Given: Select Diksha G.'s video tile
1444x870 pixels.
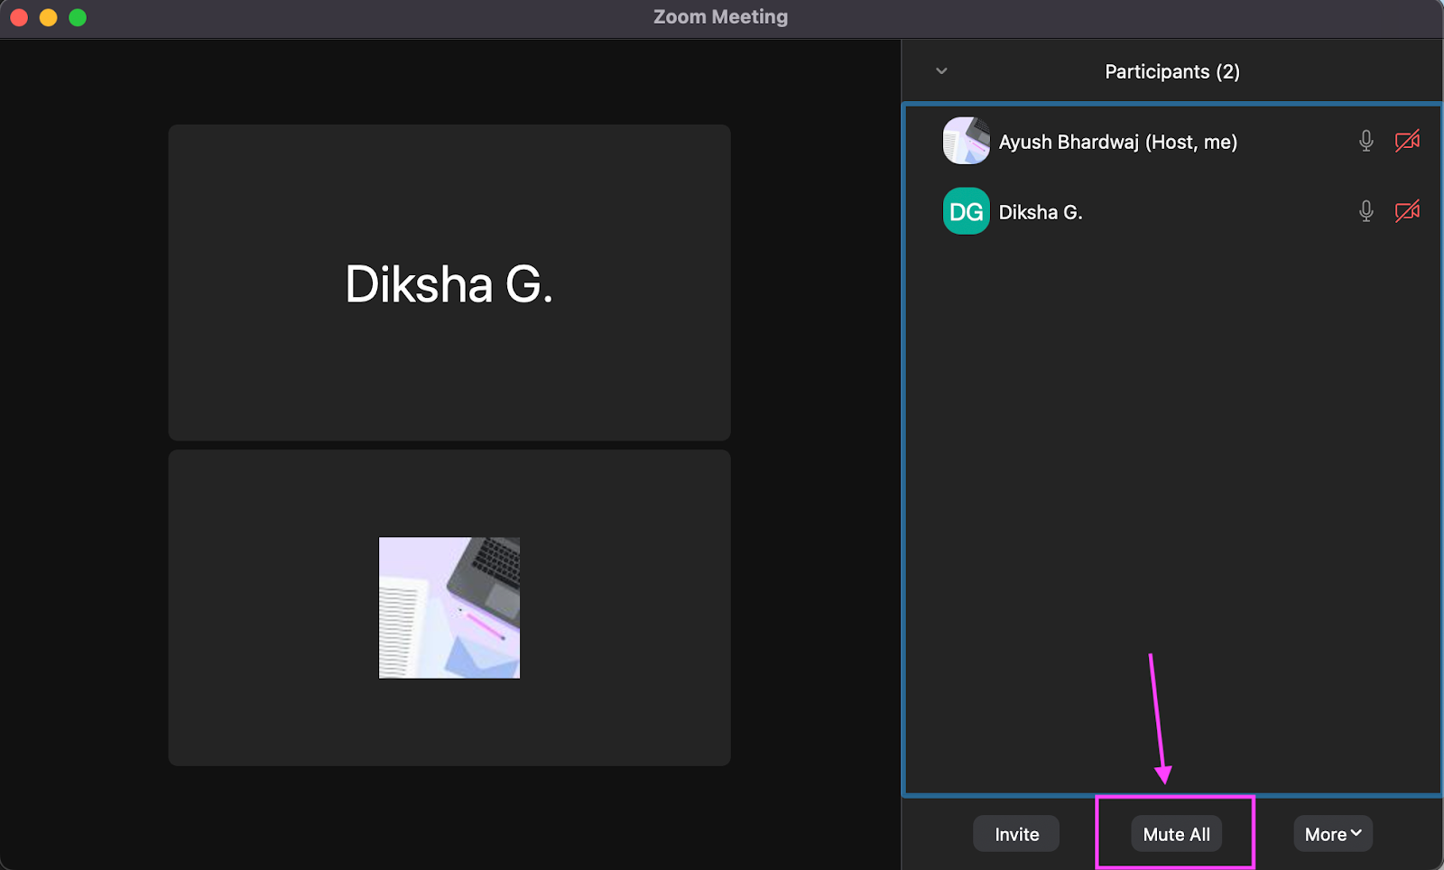Looking at the screenshot, I should 449,282.
